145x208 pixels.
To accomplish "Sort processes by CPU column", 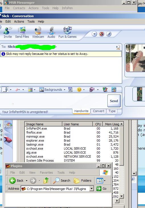I will (x=98, y=124).
